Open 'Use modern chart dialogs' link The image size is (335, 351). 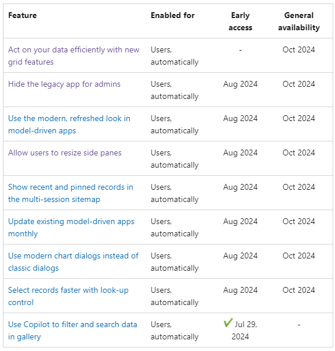click(73, 262)
